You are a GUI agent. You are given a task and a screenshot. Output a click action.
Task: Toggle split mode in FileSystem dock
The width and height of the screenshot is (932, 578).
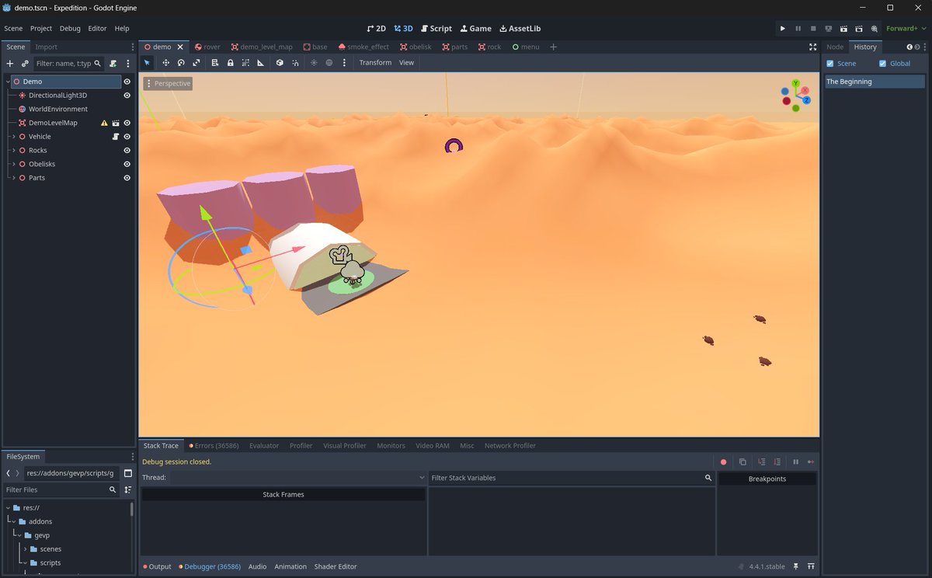pos(128,473)
